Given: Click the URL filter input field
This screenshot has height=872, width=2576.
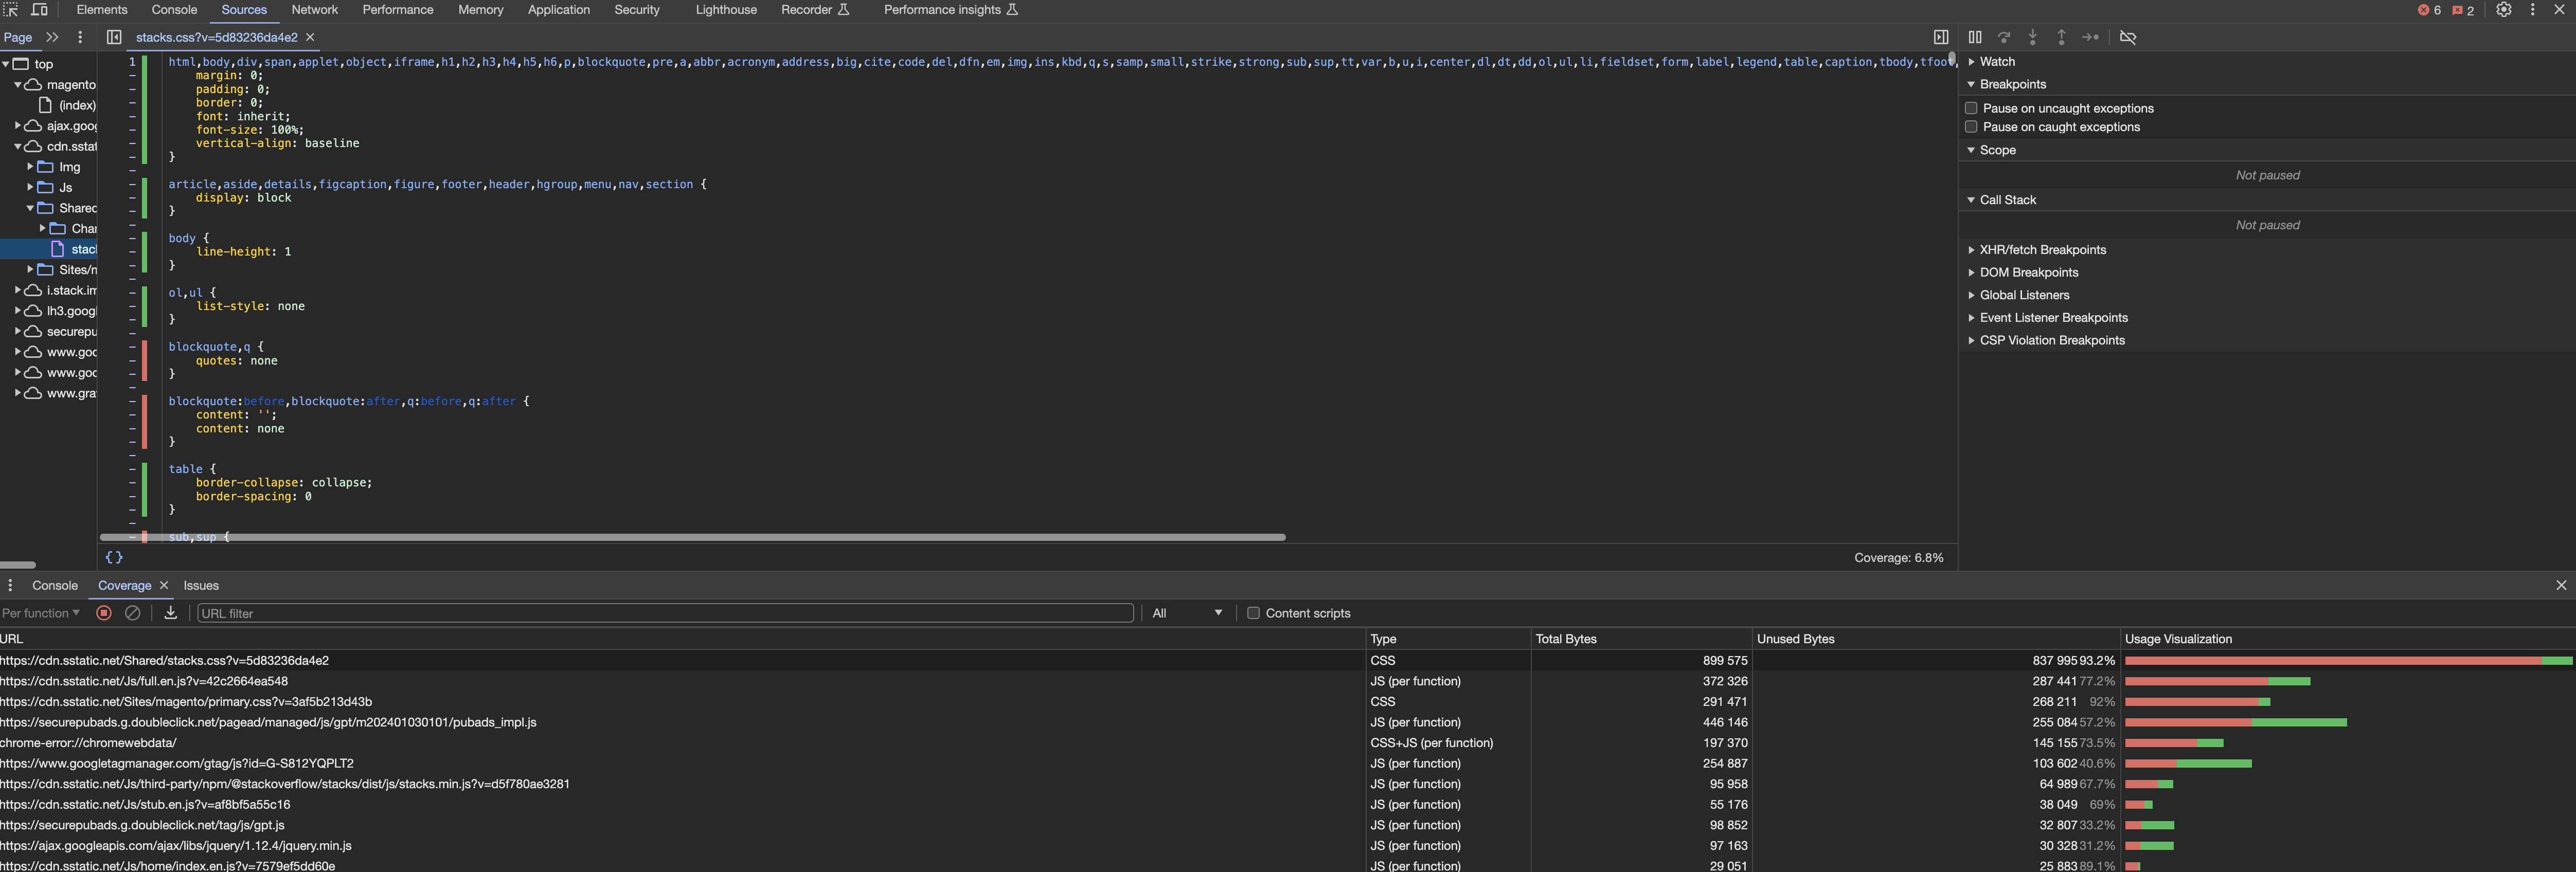Looking at the screenshot, I should 665,613.
